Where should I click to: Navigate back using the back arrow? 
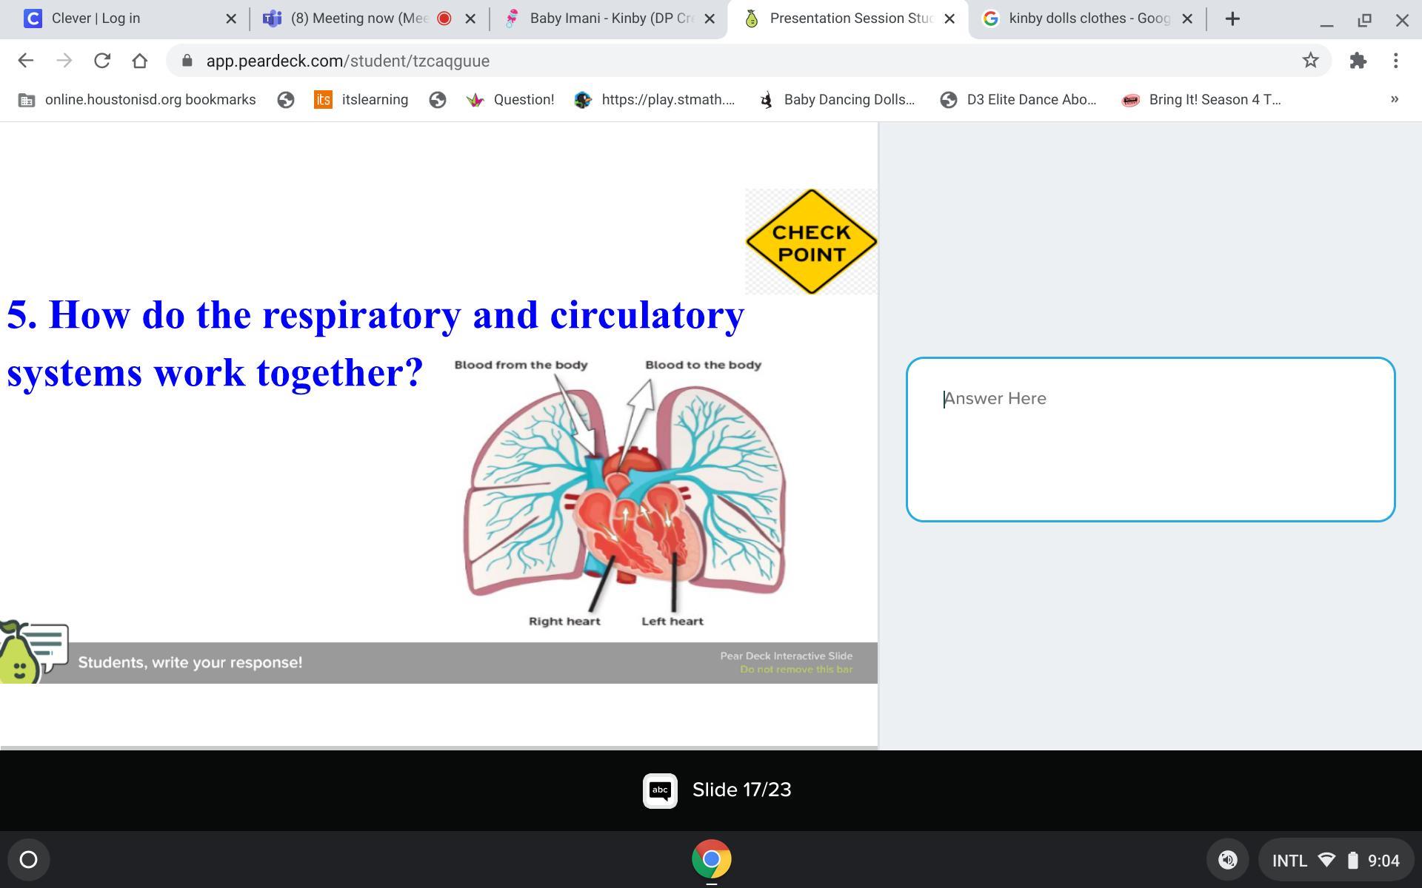[x=25, y=61]
